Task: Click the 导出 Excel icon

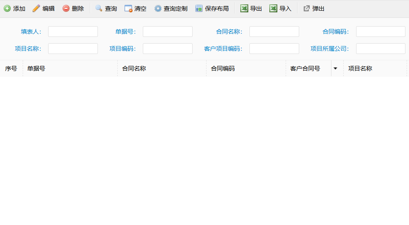Action: point(244,9)
